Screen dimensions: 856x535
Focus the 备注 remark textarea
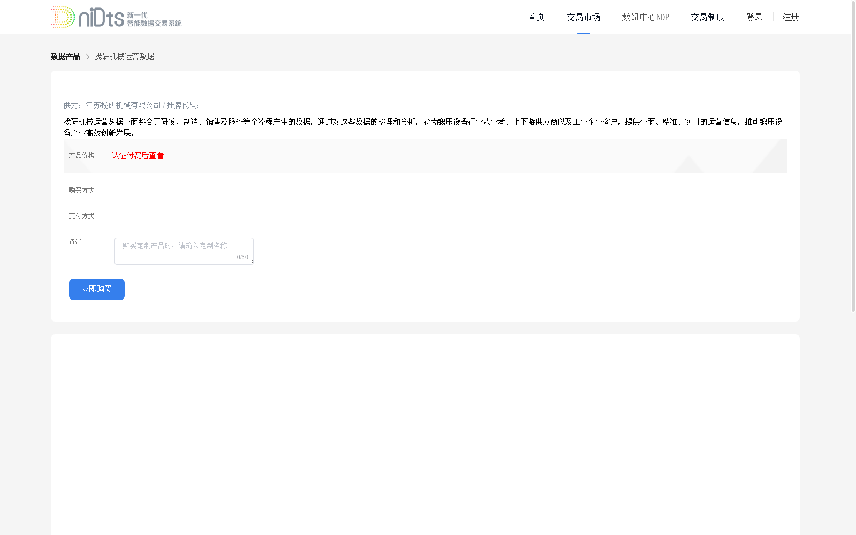tap(184, 251)
